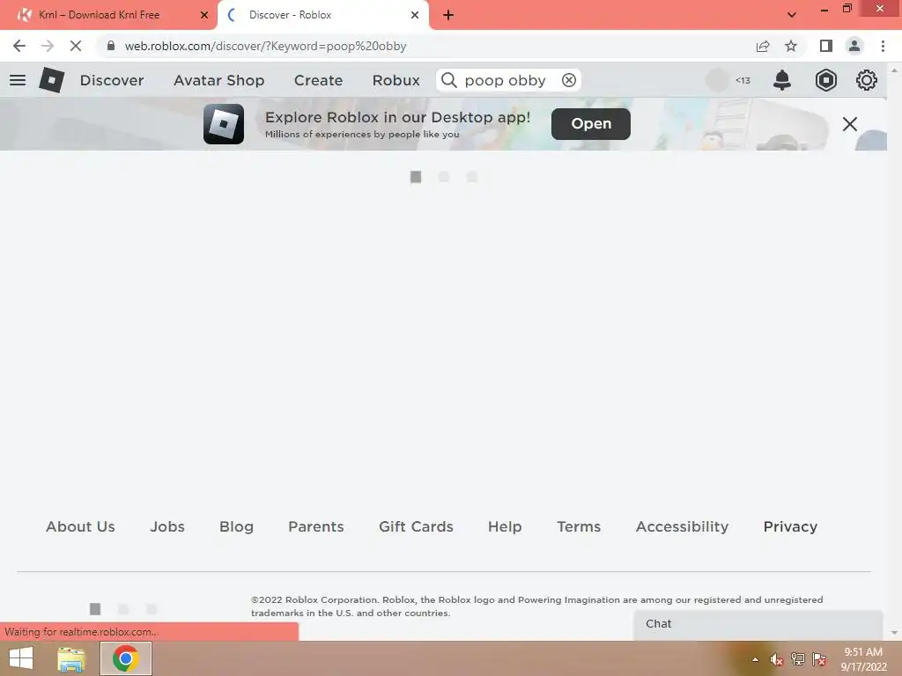Open File Explorer from the taskbar
The height and width of the screenshot is (676, 902).
71,658
